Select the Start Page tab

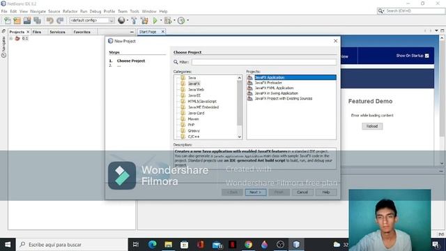point(148,31)
